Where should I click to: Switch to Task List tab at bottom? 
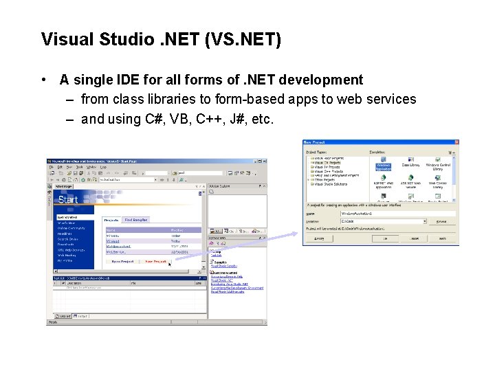pos(63,316)
